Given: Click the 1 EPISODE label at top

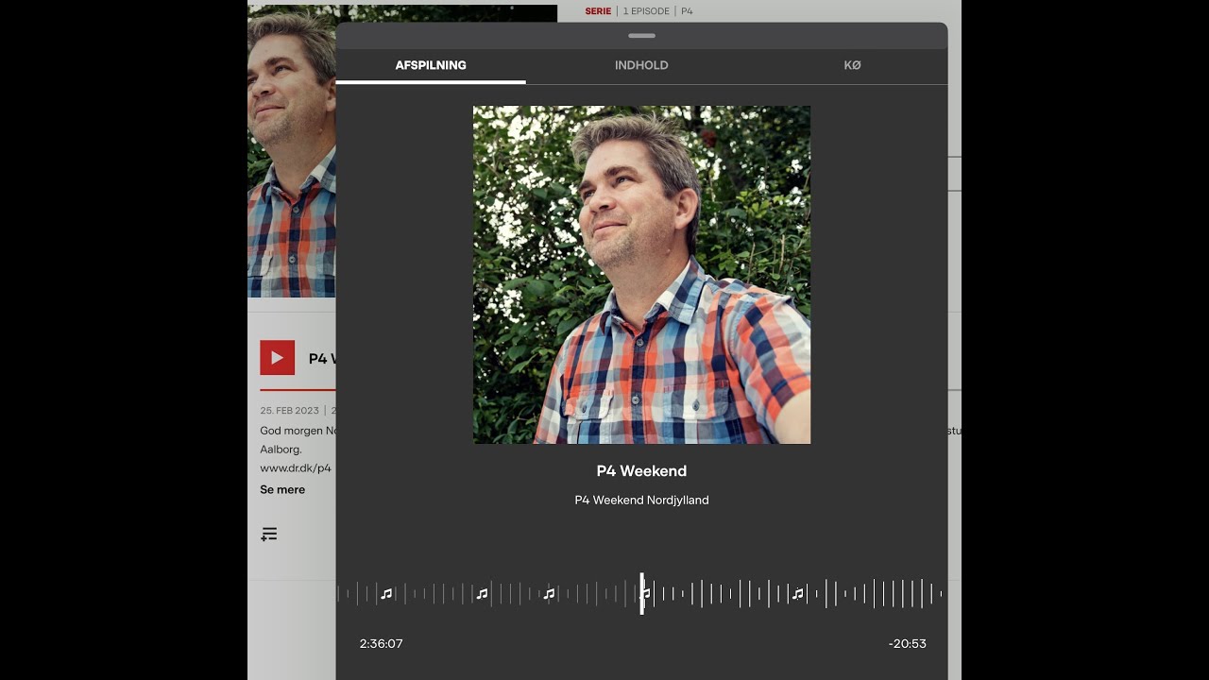Looking at the screenshot, I should tap(646, 11).
